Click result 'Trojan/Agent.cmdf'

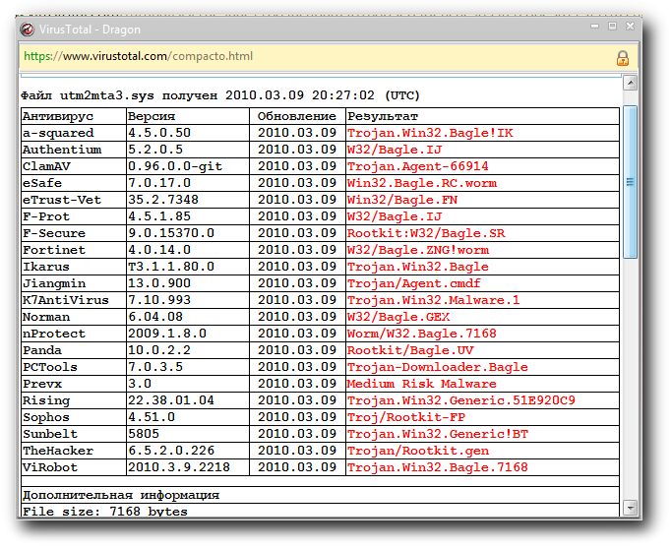click(414, 283)
